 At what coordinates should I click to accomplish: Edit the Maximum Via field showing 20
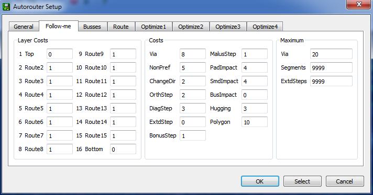(331, 54)
